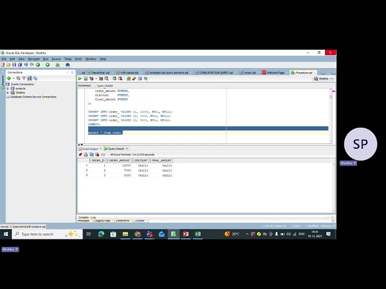Switch to the cursor.sql tab

(x=249, y=73)
